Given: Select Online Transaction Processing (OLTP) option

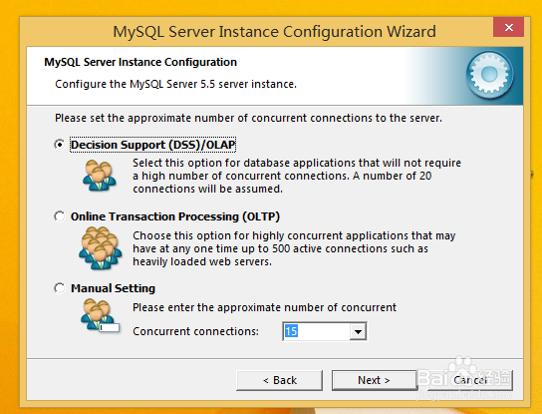Looking at the screenshot, I should (x=60, y=216).
